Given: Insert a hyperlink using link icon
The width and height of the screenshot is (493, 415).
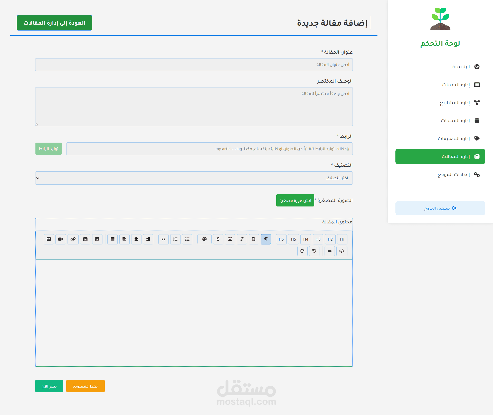Looking at the screenshot, I should click(73, 239).
